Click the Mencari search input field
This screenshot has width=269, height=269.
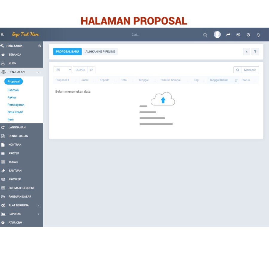pyautogui.click(x=250, y=70)
